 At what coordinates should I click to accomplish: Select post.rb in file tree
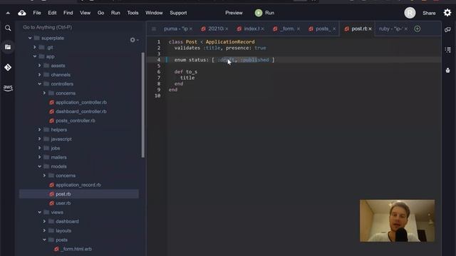click(79, 194)
